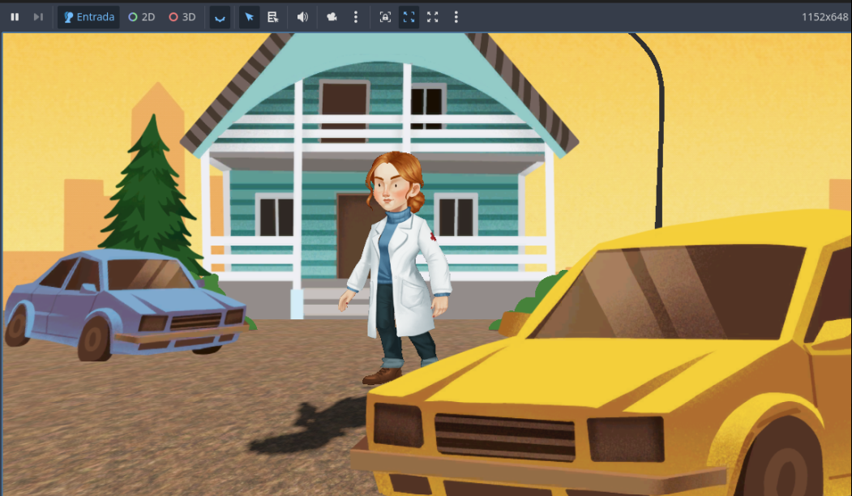Switch to 2D selection mode
852x496 pixels.
pos(142,17)
